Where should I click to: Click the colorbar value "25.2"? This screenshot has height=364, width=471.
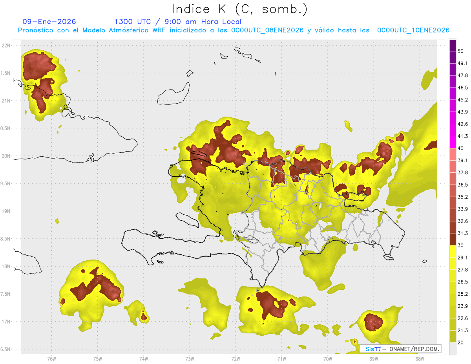coord(463,294)
